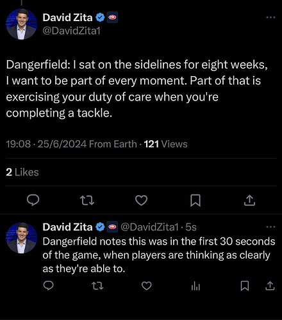The image size is (282, 320).
Task: Click the Fox affiliation badge beside main name
Action: tap(112, 17)
